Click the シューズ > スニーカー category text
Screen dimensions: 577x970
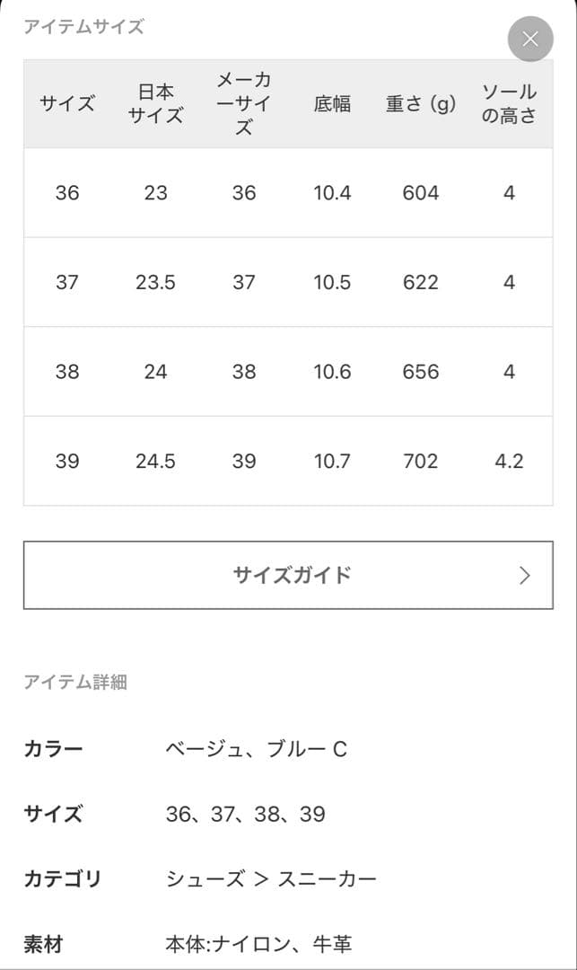[x=271, y=878]
